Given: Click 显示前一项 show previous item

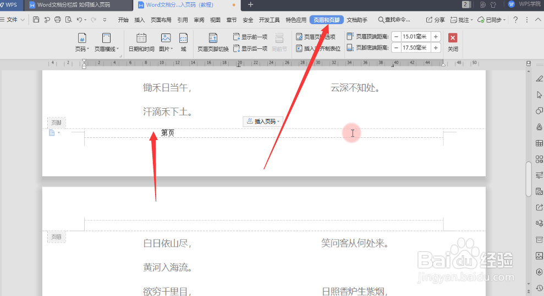Looking at the screenshot, I should [250, 37].
